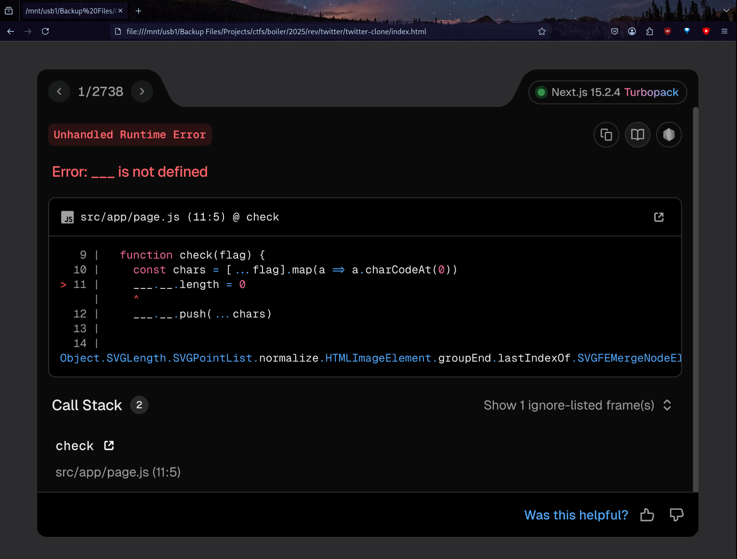Open the list all tabs dropdown
The width and height of the screenshot is (737, 559).
point(726,11)
